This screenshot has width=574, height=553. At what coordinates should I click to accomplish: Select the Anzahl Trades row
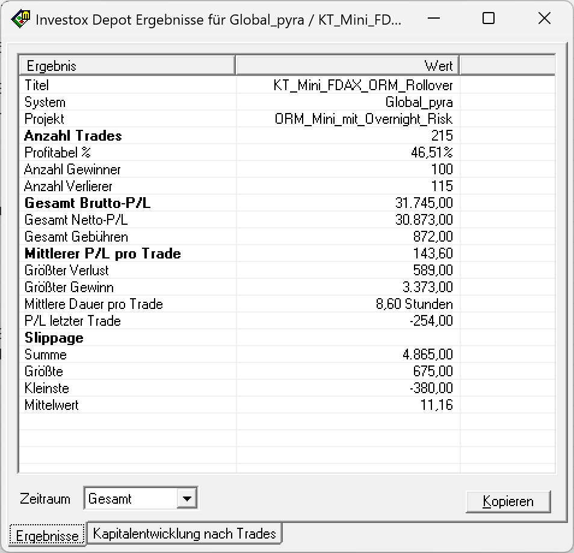click(x=73, y=136)
